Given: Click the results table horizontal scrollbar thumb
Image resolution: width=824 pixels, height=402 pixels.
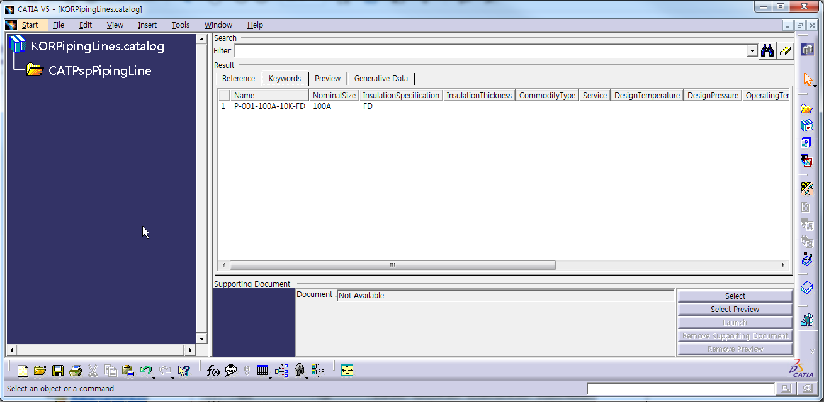Looking at the screenshot, I should 392,265.
